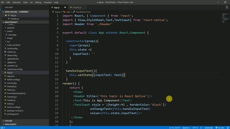Open the Debug menu
This screenshot has height=129, width=230.
(38, 3)
